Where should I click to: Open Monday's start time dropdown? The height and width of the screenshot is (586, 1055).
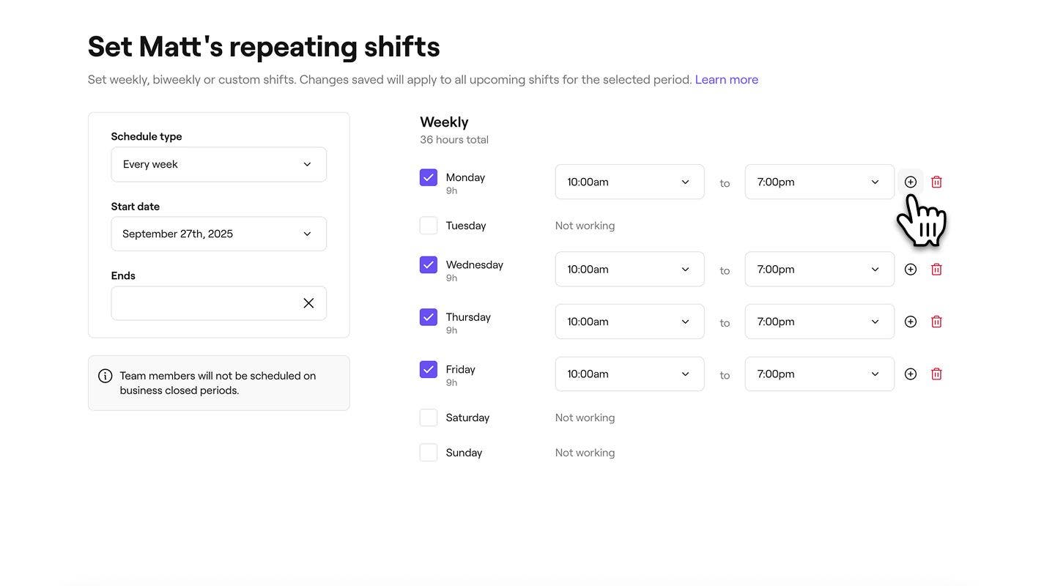click(629, 182)
